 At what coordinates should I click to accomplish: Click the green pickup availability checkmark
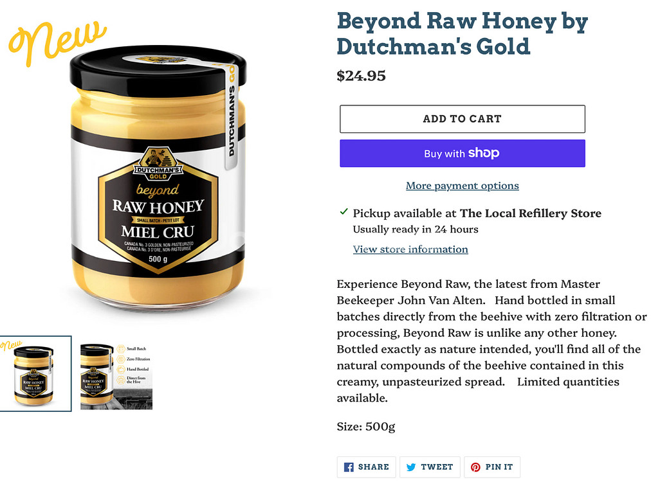344,212
